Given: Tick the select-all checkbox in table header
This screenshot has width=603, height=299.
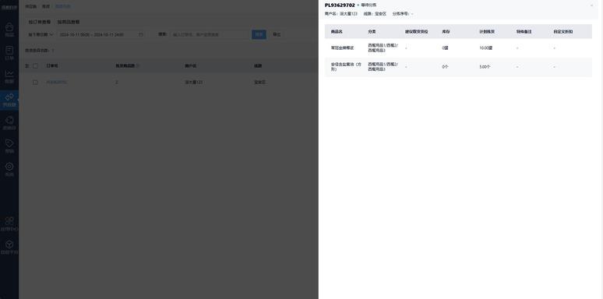Looking at the screenshot, I should click(x=35, y=65).
